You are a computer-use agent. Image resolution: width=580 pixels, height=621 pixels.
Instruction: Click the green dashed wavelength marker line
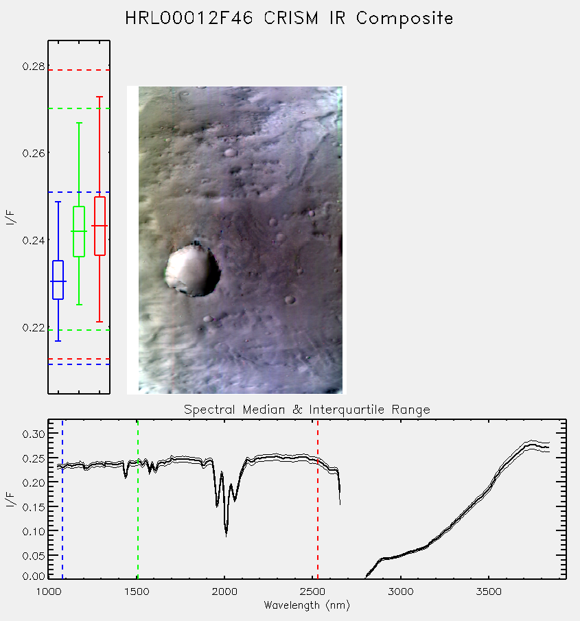[138, 499]
